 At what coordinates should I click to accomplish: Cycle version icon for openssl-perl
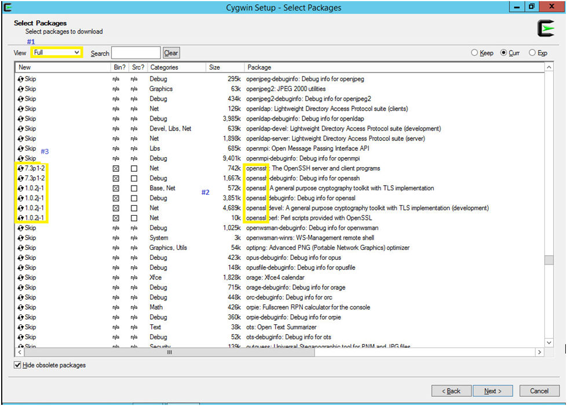[21, 218]
